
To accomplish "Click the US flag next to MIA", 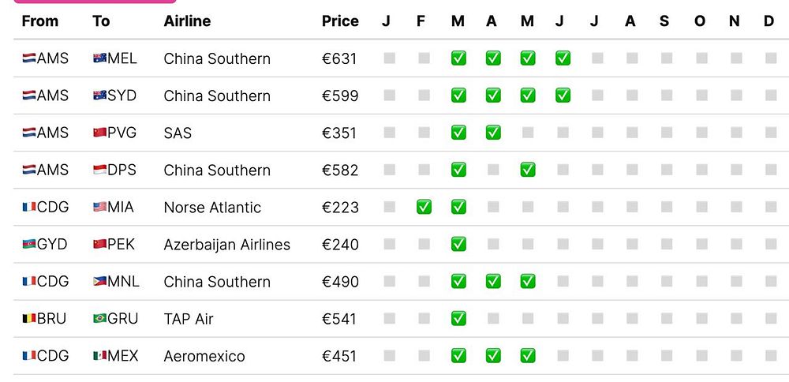I will pyautogui.click(x=99, y=207).
